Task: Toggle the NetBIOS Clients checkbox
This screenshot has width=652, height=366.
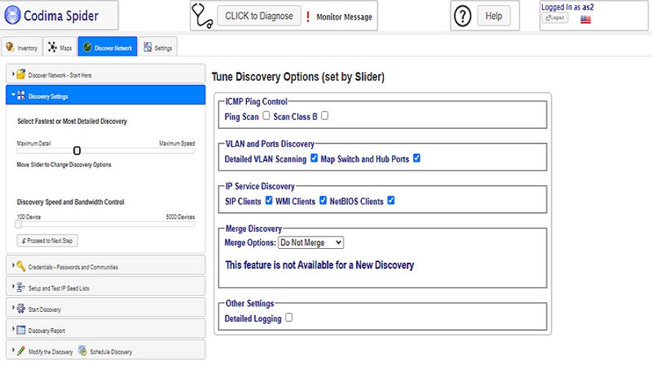Action: pos(391,201)
